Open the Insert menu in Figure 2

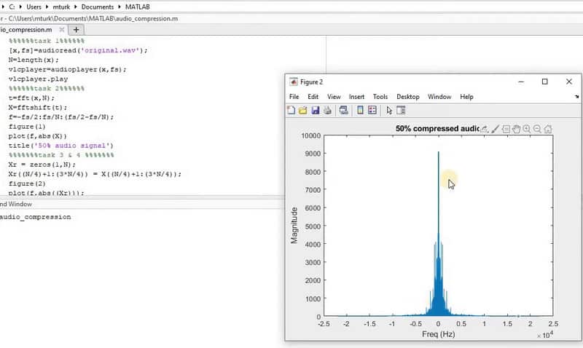pyautogui.click(x=356, y=97)
